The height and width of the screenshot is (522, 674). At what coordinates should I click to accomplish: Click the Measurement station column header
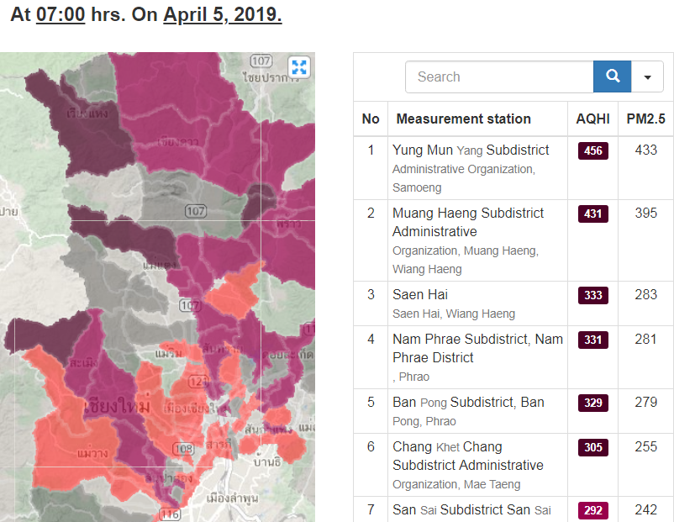tap(463, 119)
